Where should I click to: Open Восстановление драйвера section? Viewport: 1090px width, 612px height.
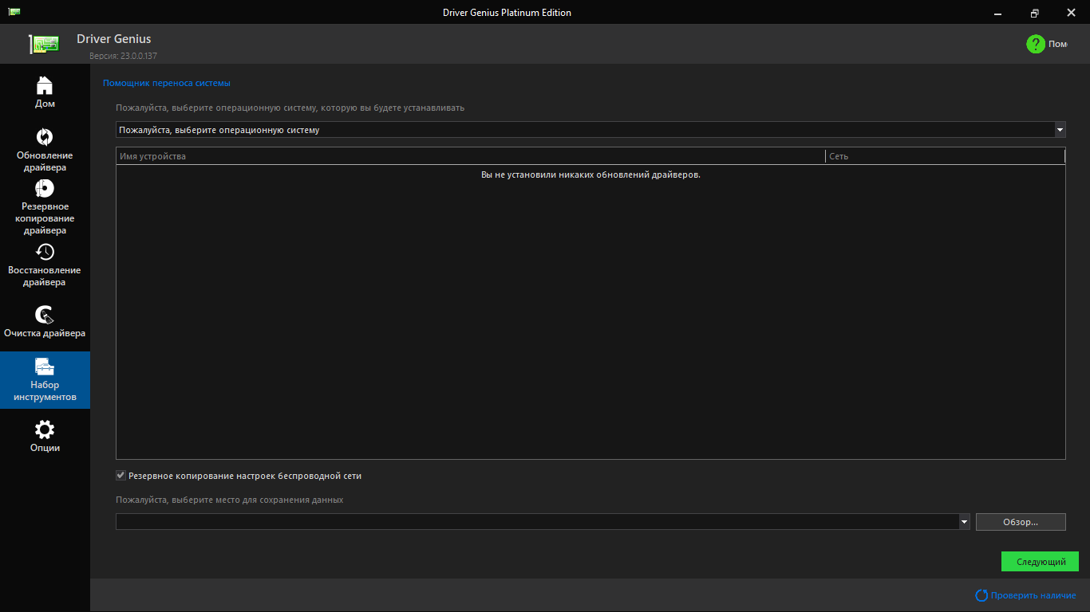click(x=45, y=265)
